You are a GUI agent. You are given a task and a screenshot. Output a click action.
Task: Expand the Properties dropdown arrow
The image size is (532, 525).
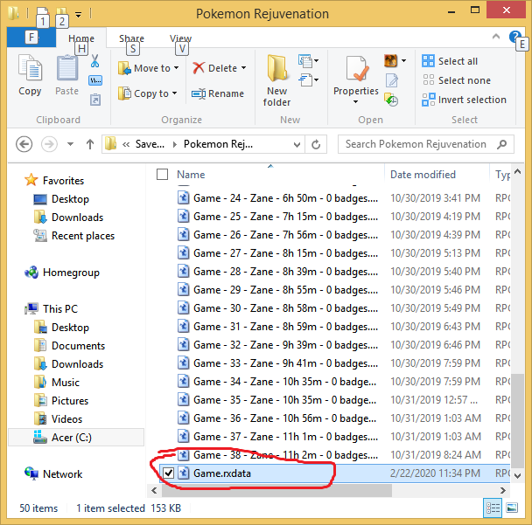point(355,102)
